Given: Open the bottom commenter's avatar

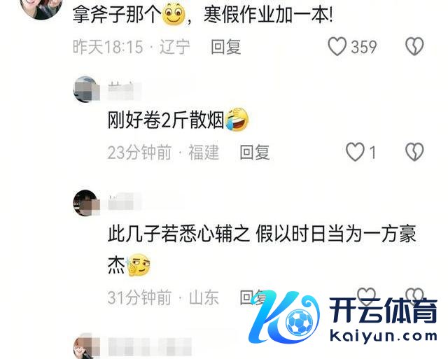Looking at the screenshot, I should tap(86, 346).
